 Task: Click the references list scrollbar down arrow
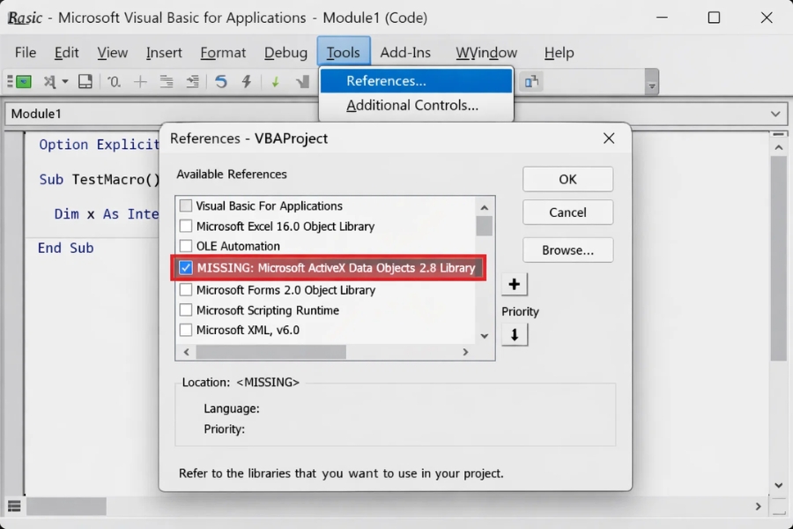(485, 336)
